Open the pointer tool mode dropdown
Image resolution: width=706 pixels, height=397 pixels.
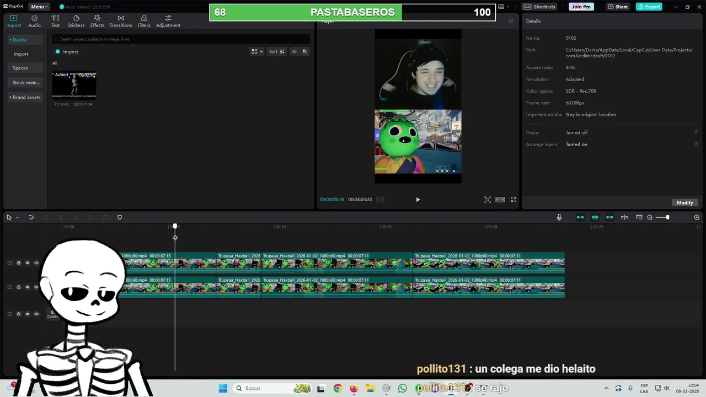[17, 217]
